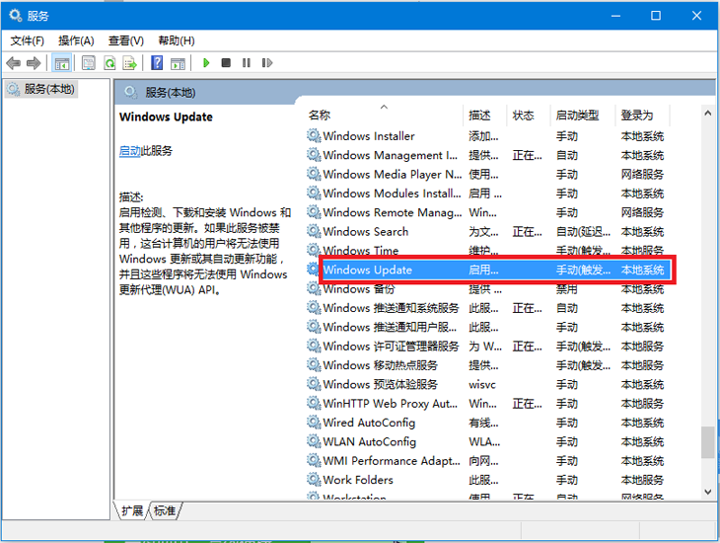Stop service with the square stop icon
The width and height of the screenshot is (720, 543).
(226, 62)
